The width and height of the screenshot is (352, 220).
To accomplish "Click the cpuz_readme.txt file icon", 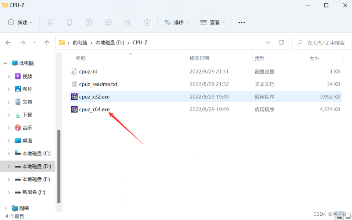I will (74, 84).
